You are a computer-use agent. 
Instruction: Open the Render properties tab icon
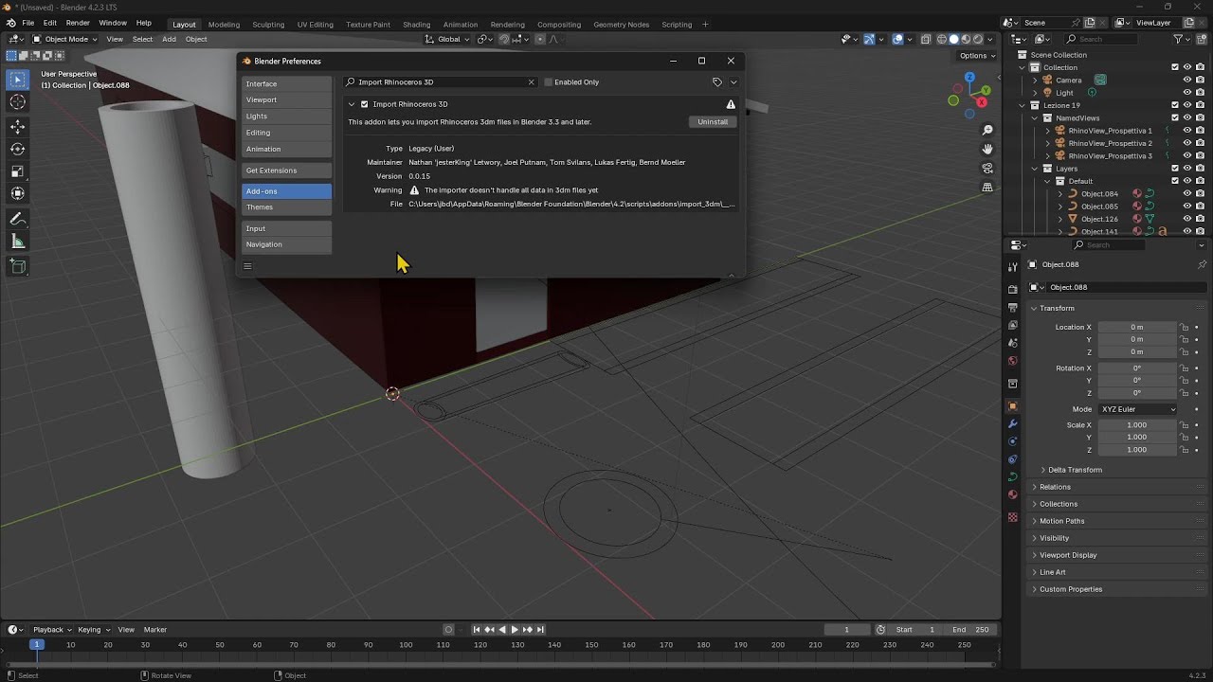[1012, 289]
